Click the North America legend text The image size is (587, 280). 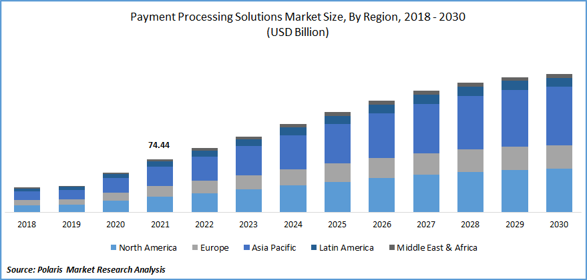[148, 247]
